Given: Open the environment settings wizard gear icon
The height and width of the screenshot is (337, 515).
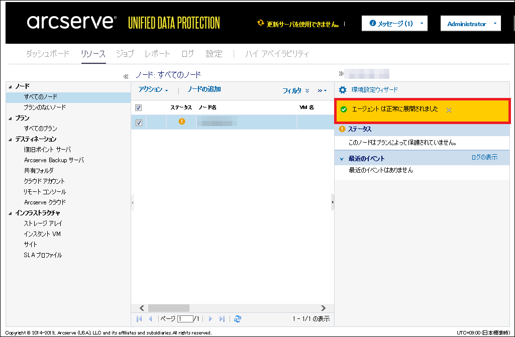Looking at the screenshot, I should [x=343, y=90].
